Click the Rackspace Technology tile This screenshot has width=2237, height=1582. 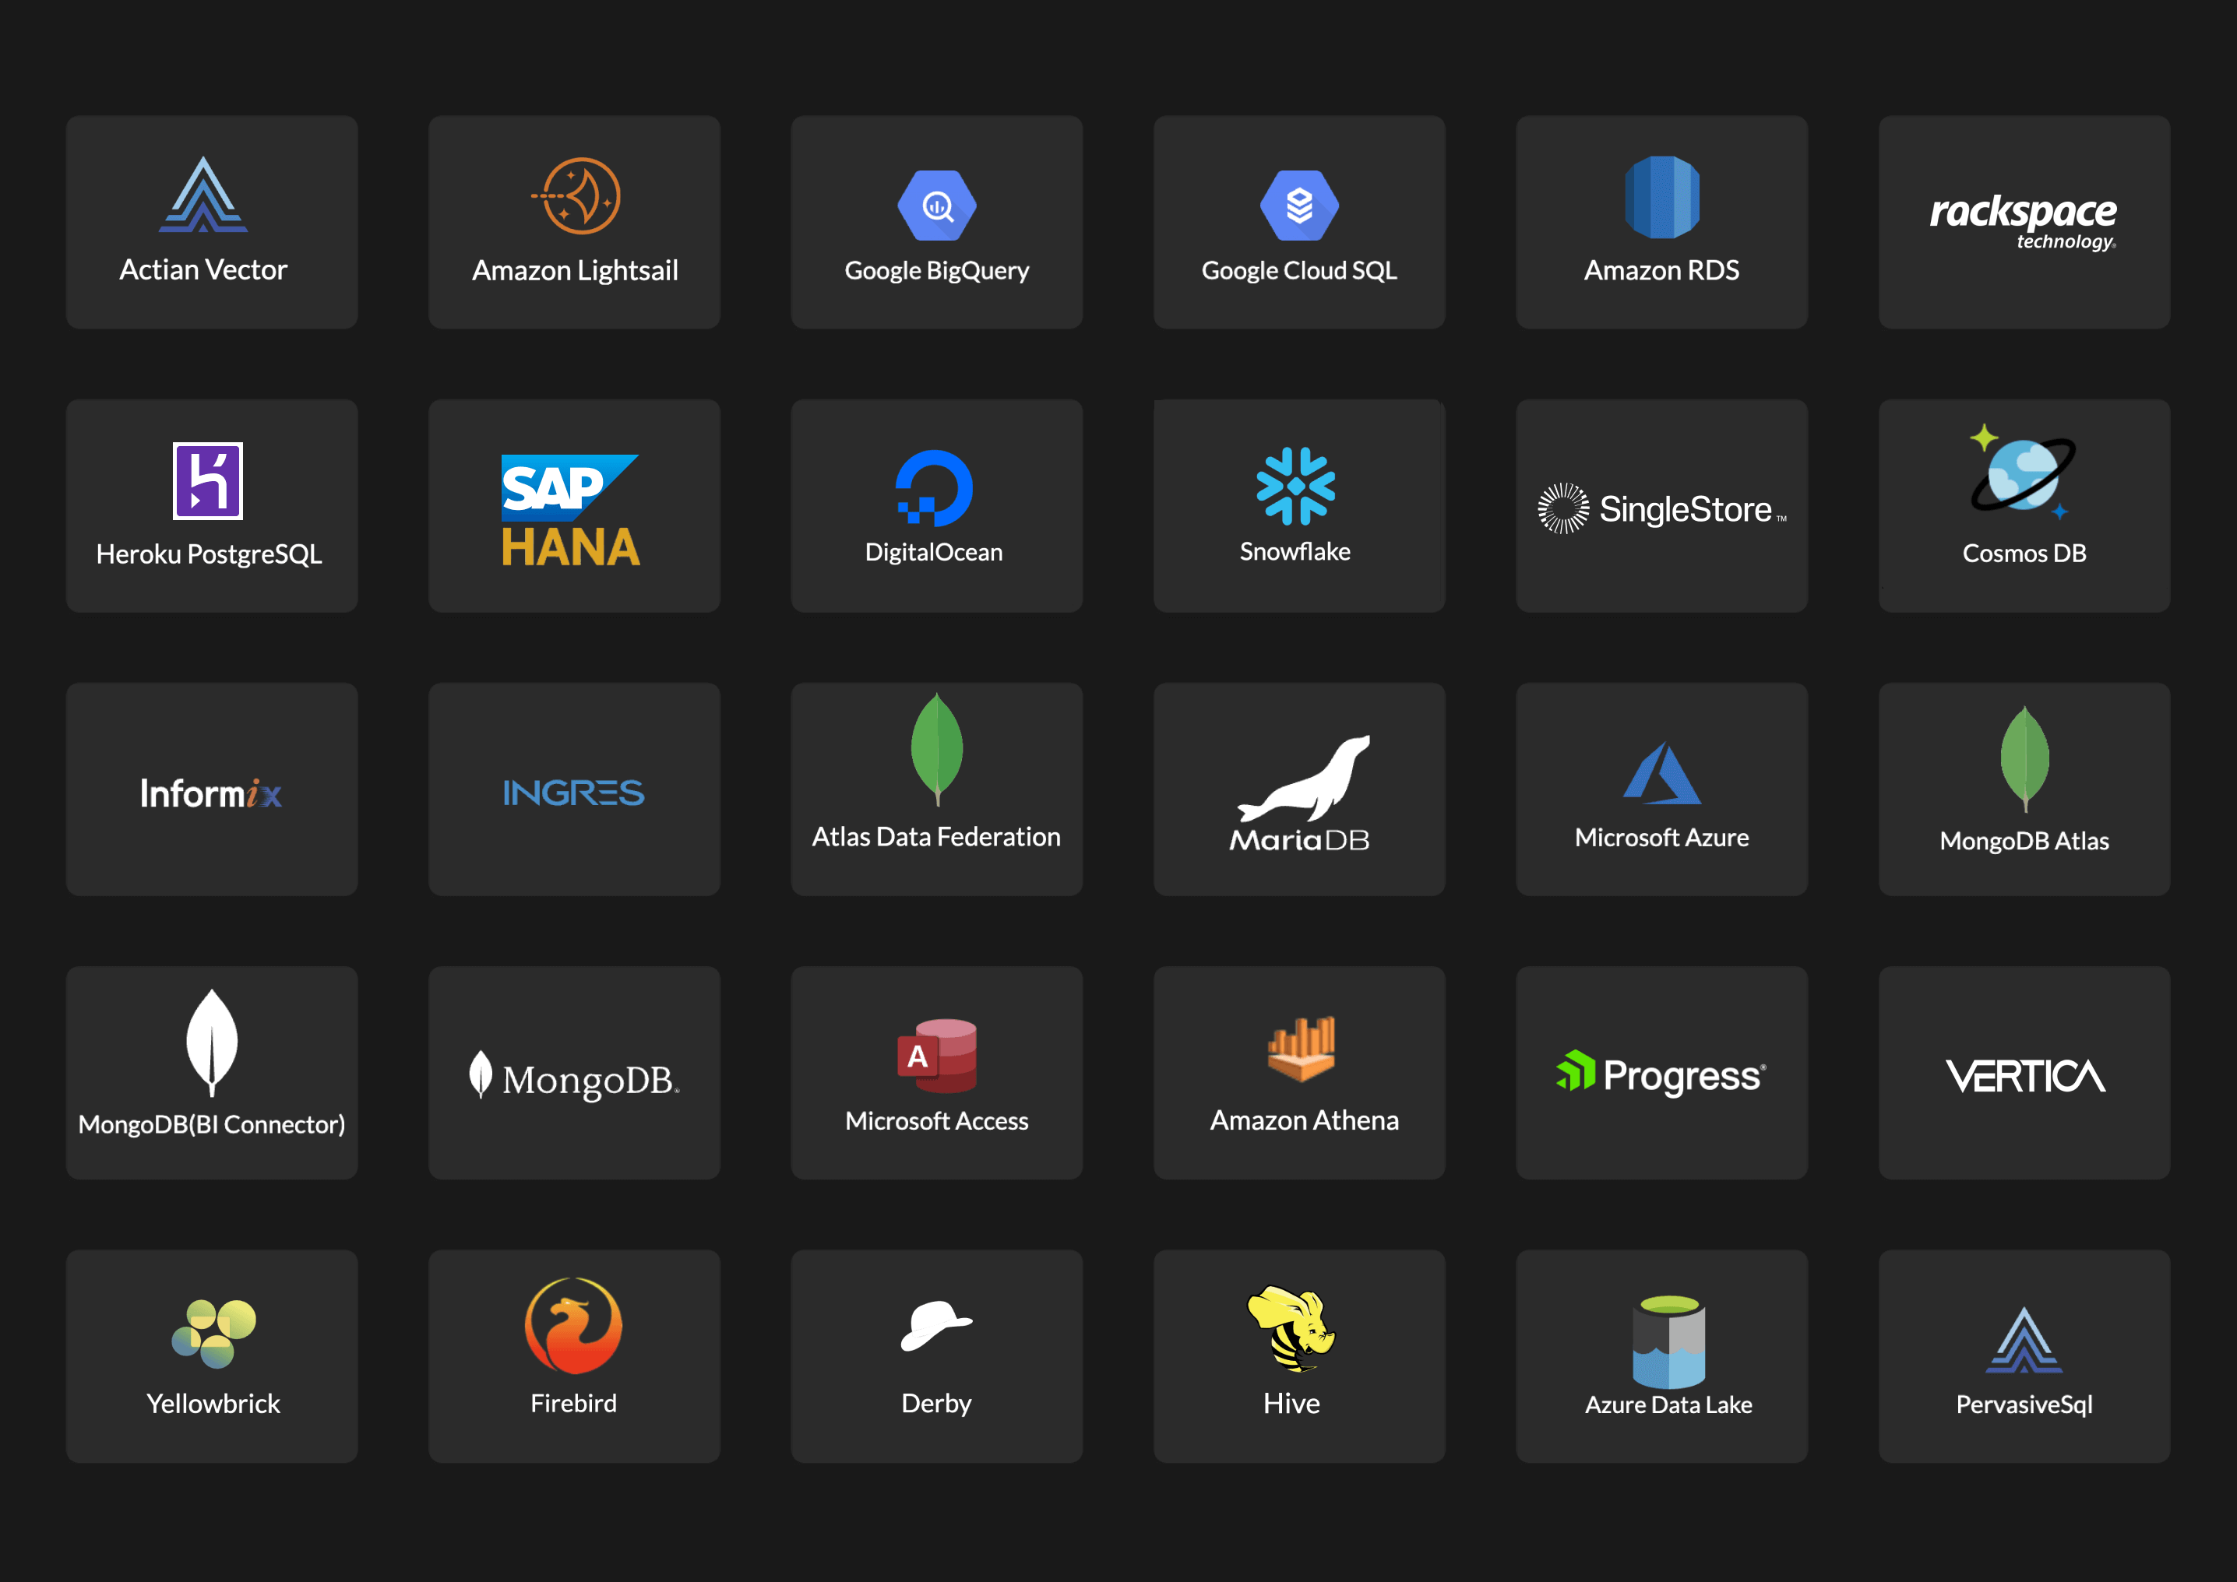pyautogui.click(x=2023, y=222)
